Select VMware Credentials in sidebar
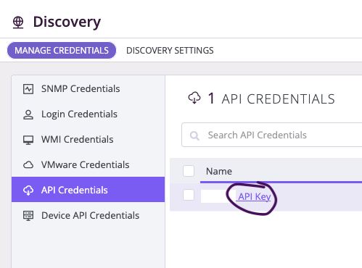Viewport: 362px width, 268px height. (89, 165)
